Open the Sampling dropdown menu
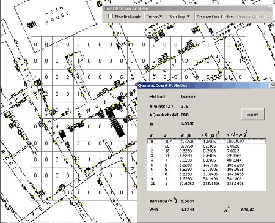275x223 pixels. [179, 17]
